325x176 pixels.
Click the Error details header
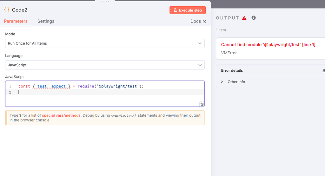tap(232, 70)
